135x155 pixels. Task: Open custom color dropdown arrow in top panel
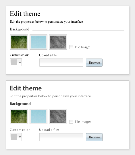tap(20, 62)
